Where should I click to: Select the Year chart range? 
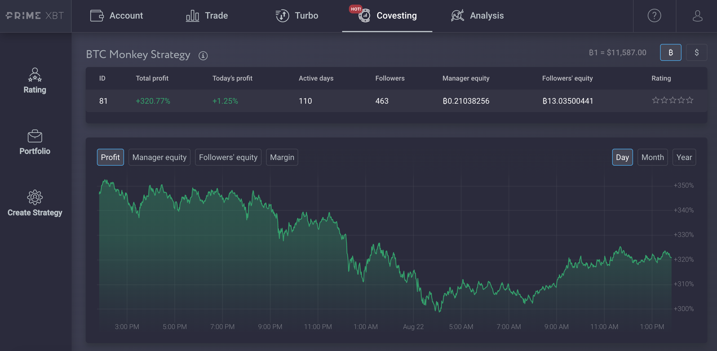[x=684, y=157]
